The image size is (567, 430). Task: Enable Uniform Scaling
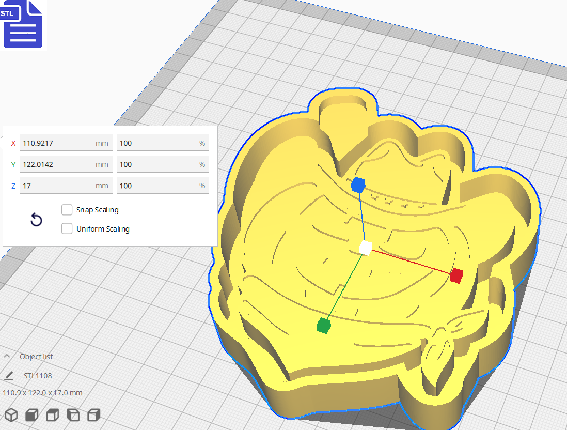click(67, 228)
